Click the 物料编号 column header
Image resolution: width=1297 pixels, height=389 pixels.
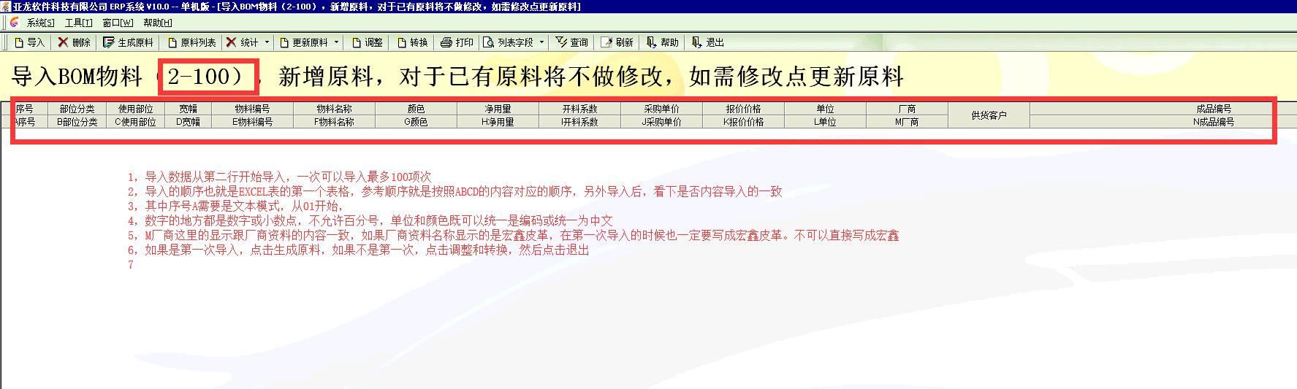point(252,109)
